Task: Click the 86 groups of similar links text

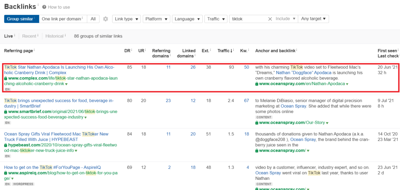Action: pyautogui.click(x=98, y=36)
